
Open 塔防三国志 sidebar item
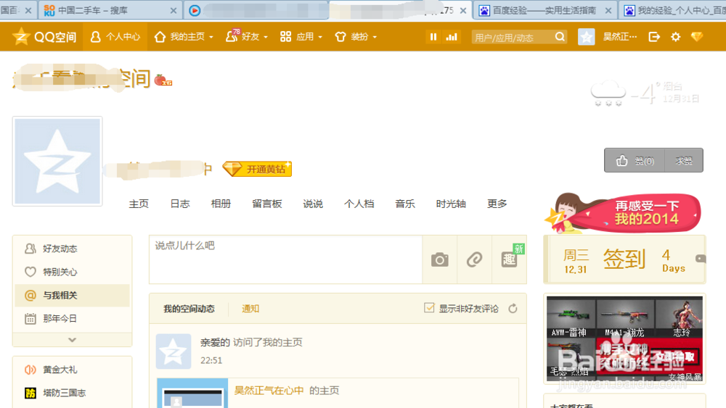pyautogui.click(x=54, y=393)
